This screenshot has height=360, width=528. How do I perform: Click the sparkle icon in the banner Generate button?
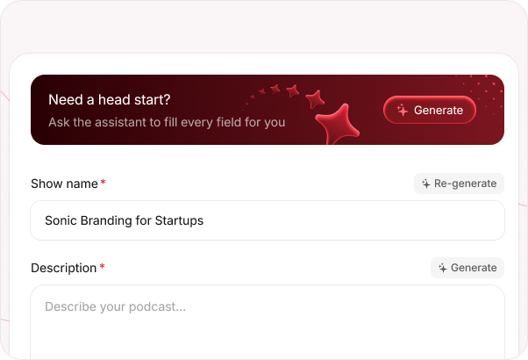click(x=403, y=111)
